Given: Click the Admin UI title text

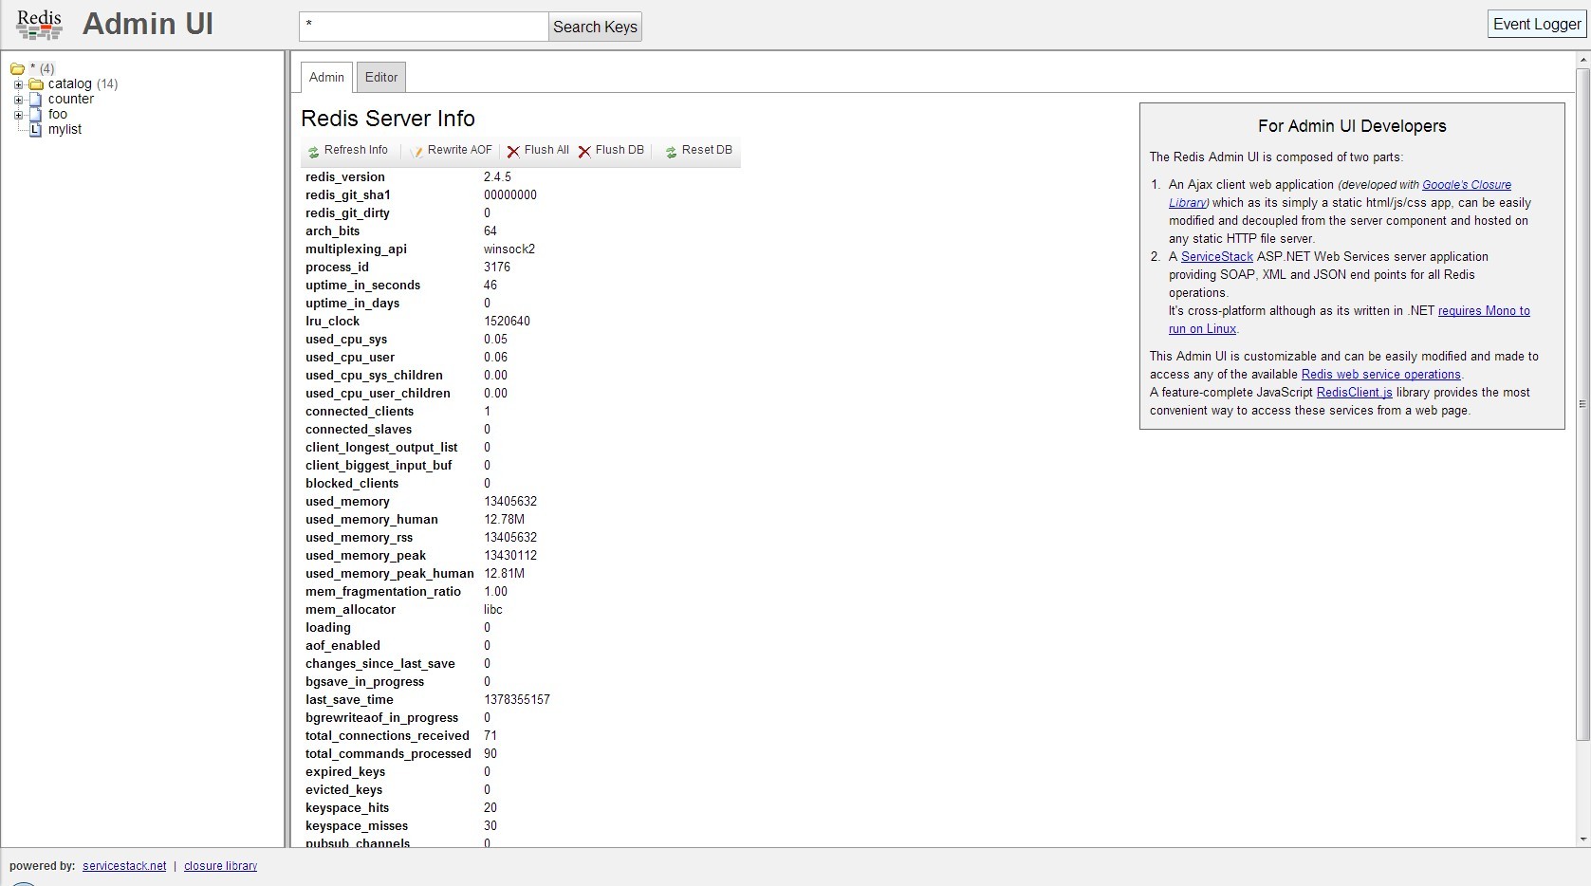Looking at the screenshot, I should (148, 24).
